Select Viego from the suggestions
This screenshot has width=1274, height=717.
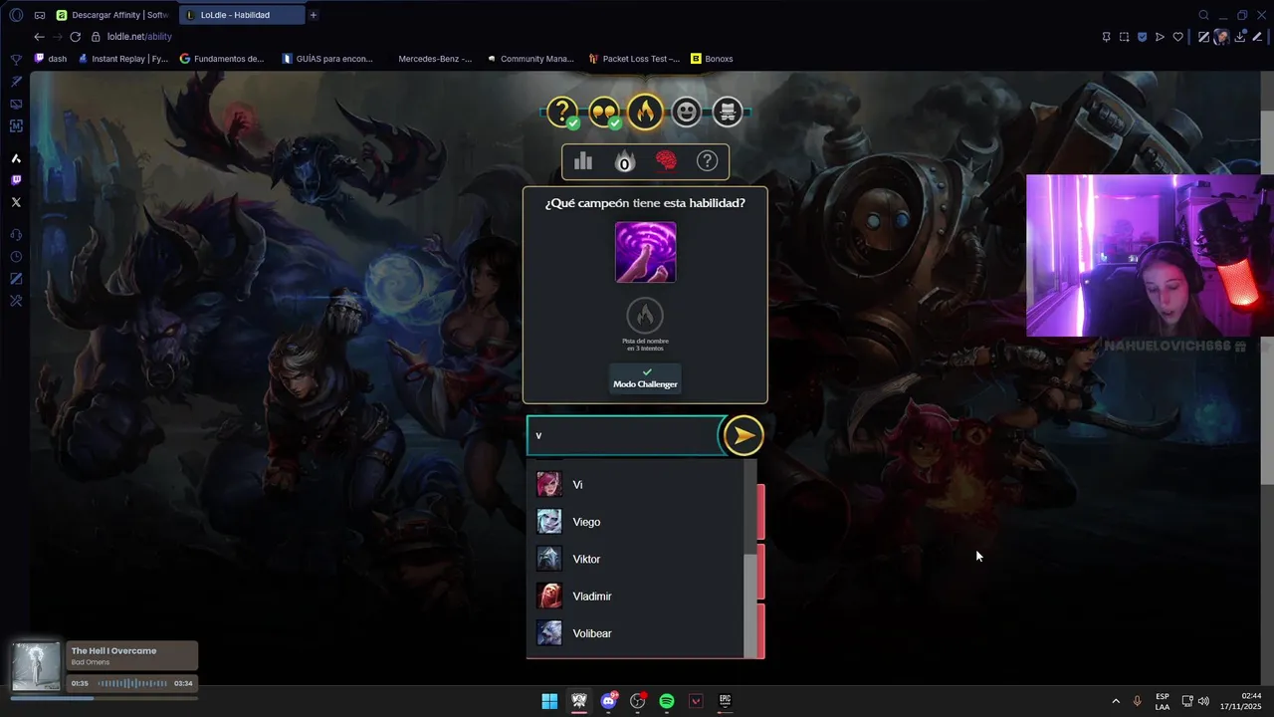(x=635, y=522)
